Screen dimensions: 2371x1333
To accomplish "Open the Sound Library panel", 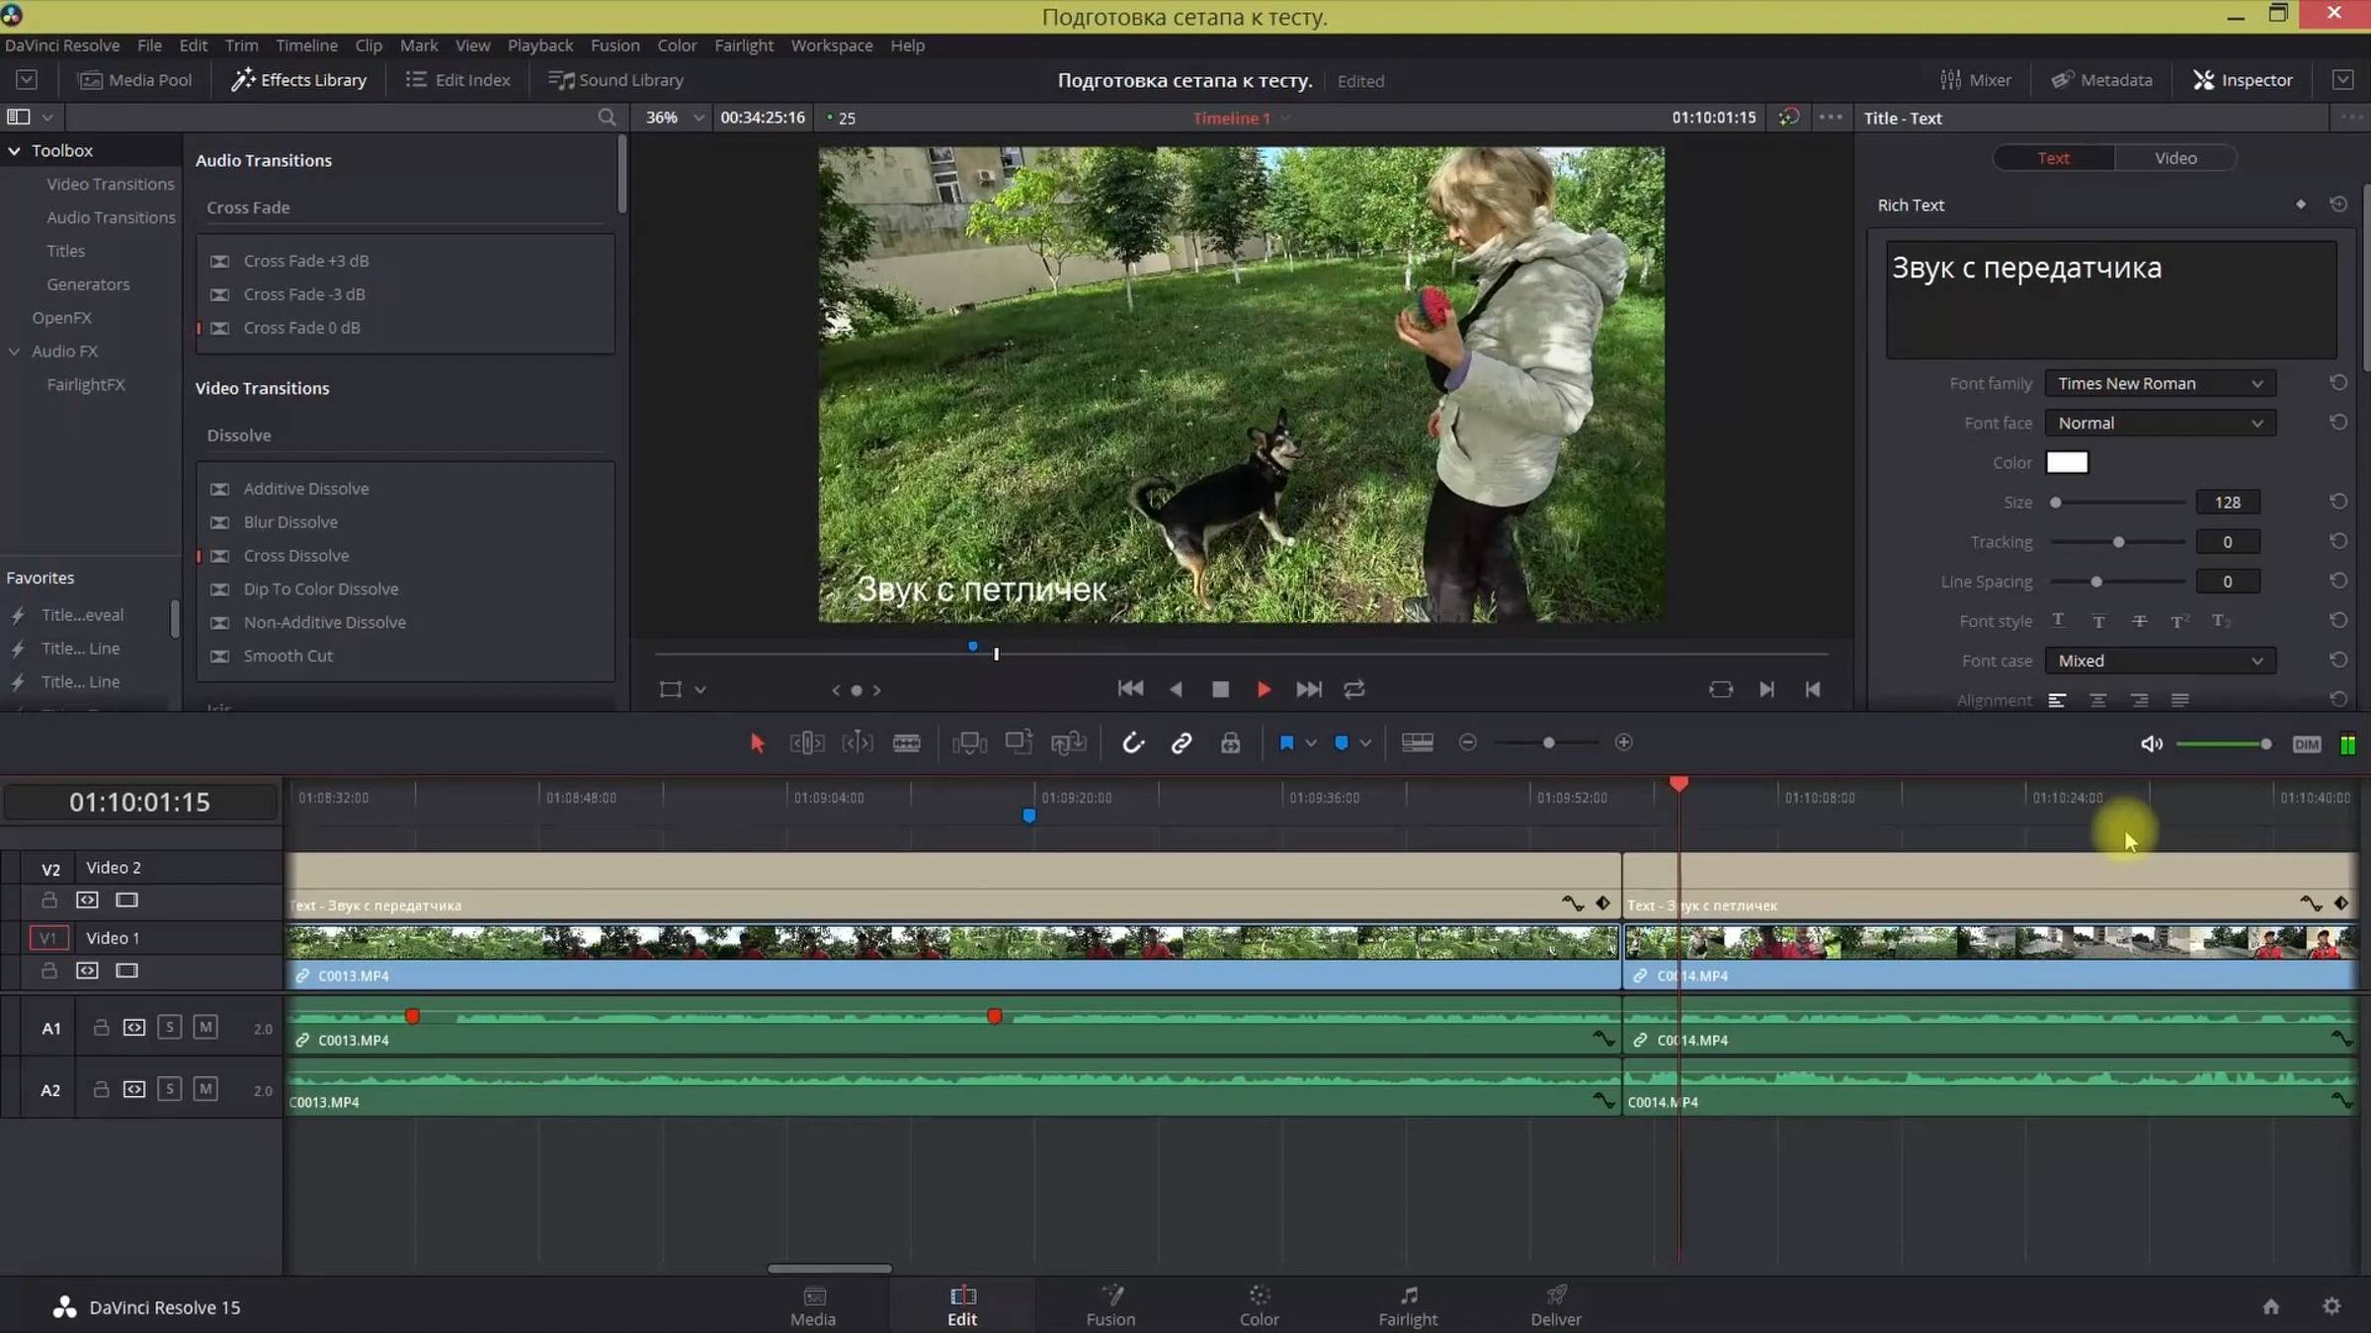I will point(615,80).
